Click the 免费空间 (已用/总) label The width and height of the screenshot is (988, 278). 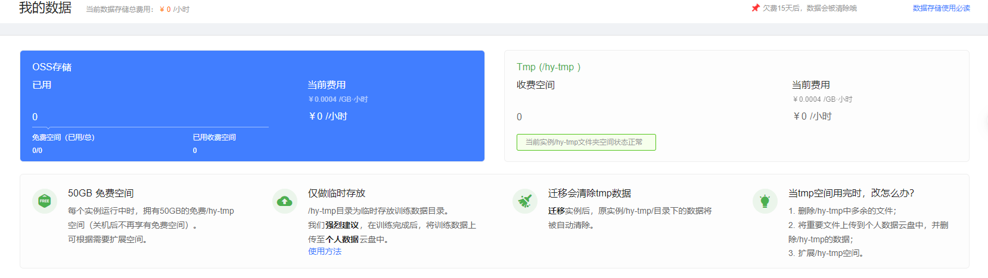point(63,138)
